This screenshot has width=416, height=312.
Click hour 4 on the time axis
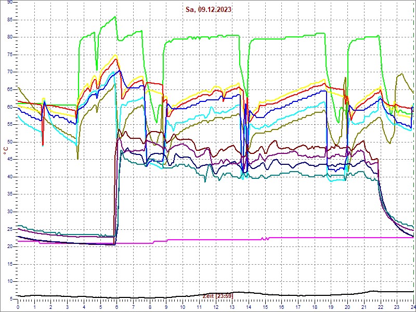point(84,307)
